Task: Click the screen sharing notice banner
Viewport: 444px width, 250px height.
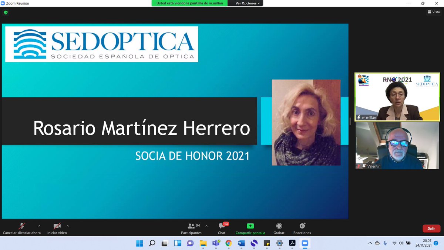Action: (190, 3)
